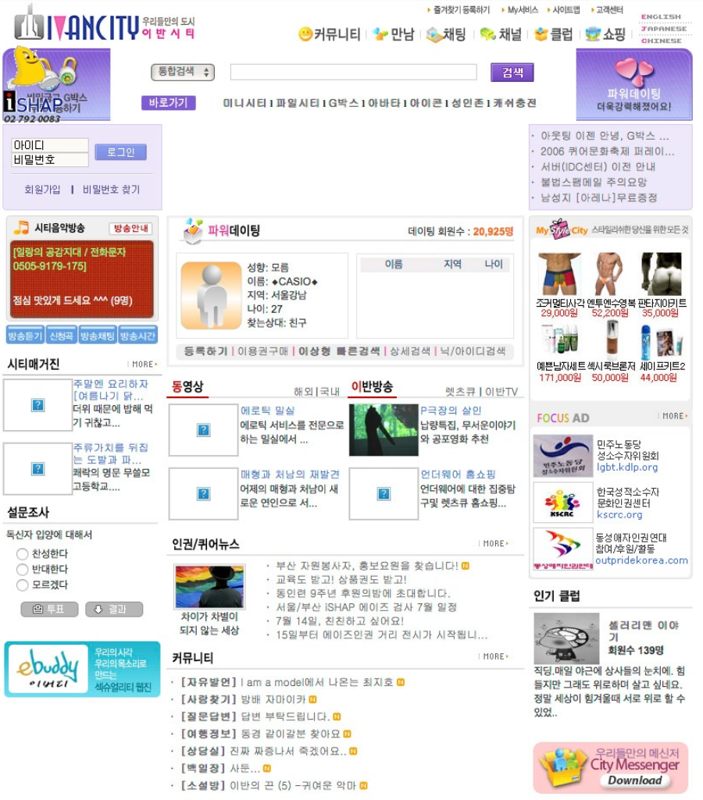
Task: Click the 투표 vote button
Action: click(49, 609)
